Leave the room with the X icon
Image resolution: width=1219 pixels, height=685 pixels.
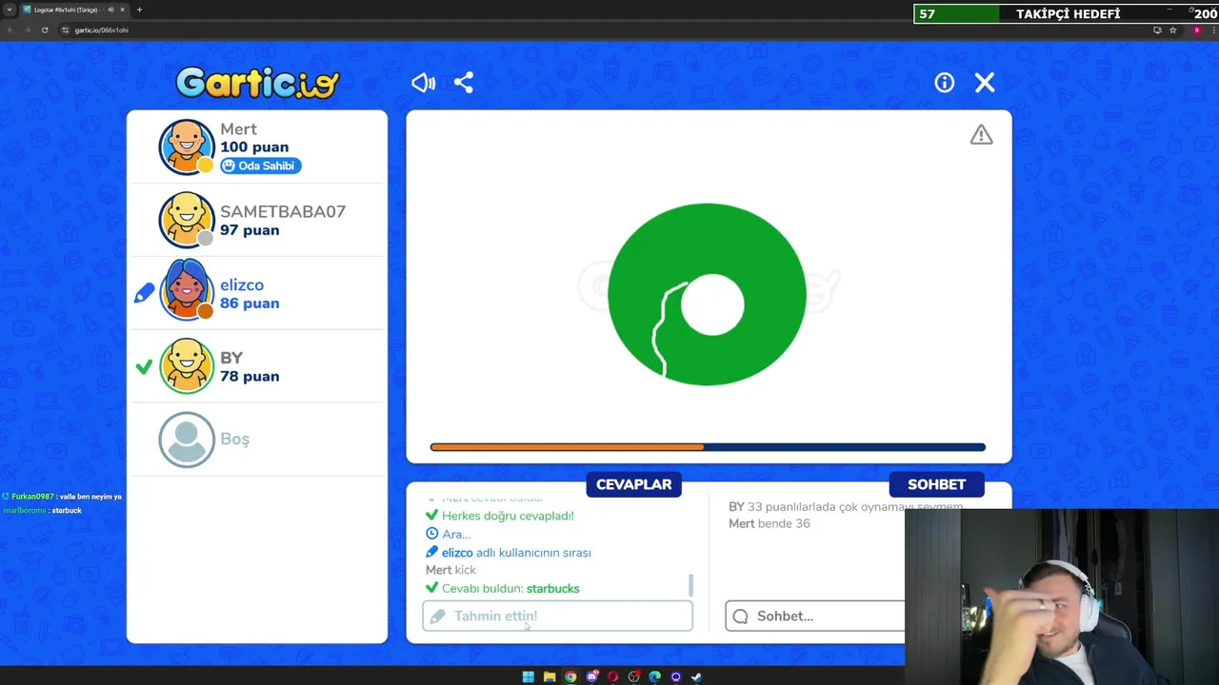(x=985, y=83)
